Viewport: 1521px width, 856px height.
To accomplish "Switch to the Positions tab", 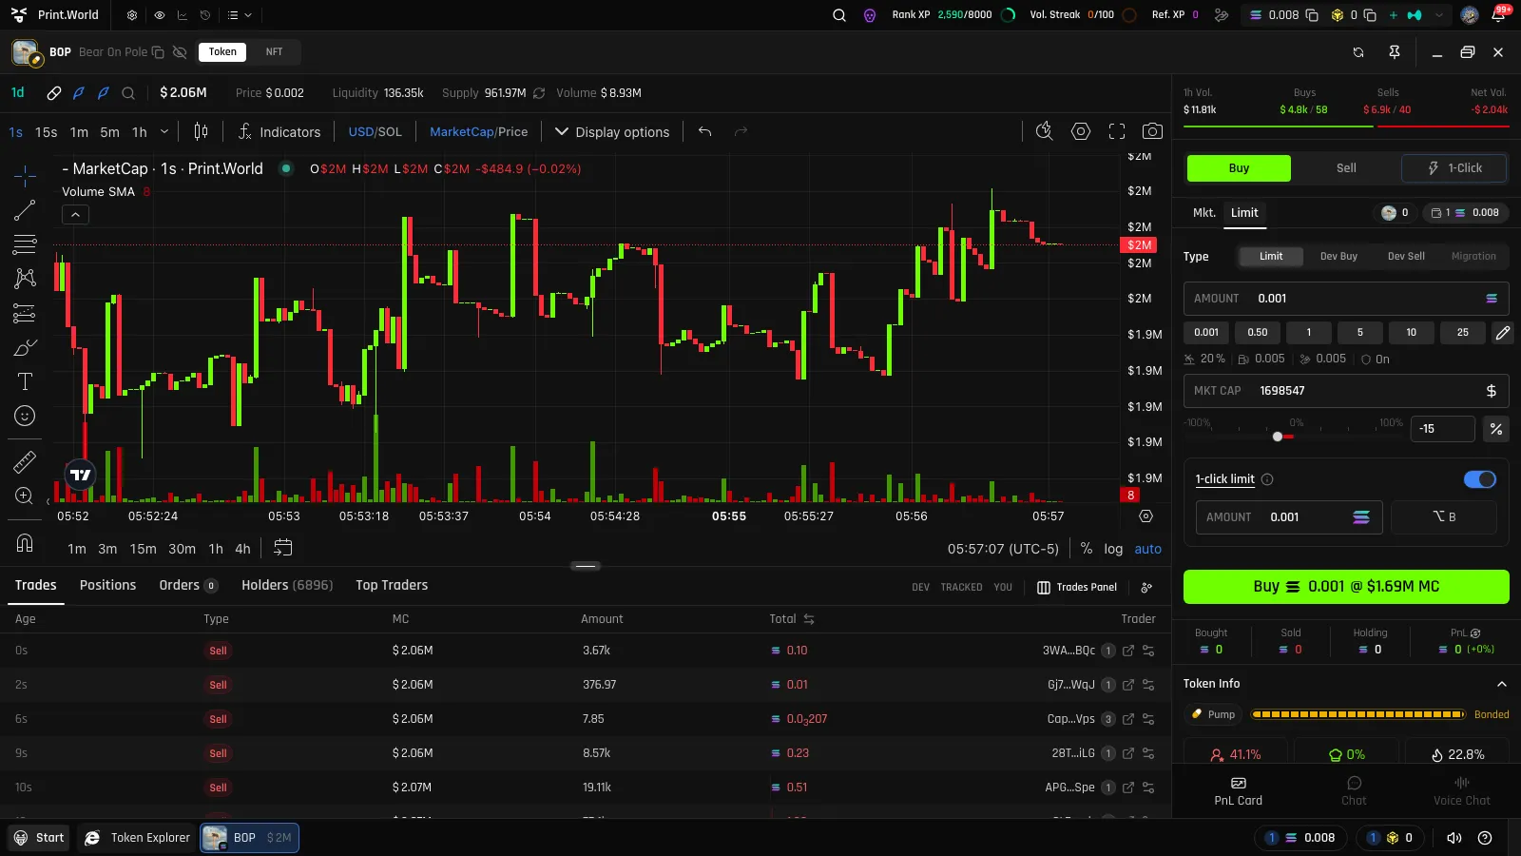I will click(107, 585).
